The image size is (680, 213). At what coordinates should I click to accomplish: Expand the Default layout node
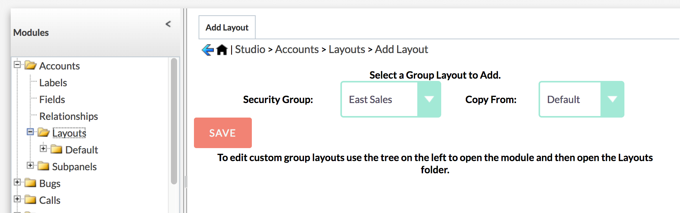[43, 148]
